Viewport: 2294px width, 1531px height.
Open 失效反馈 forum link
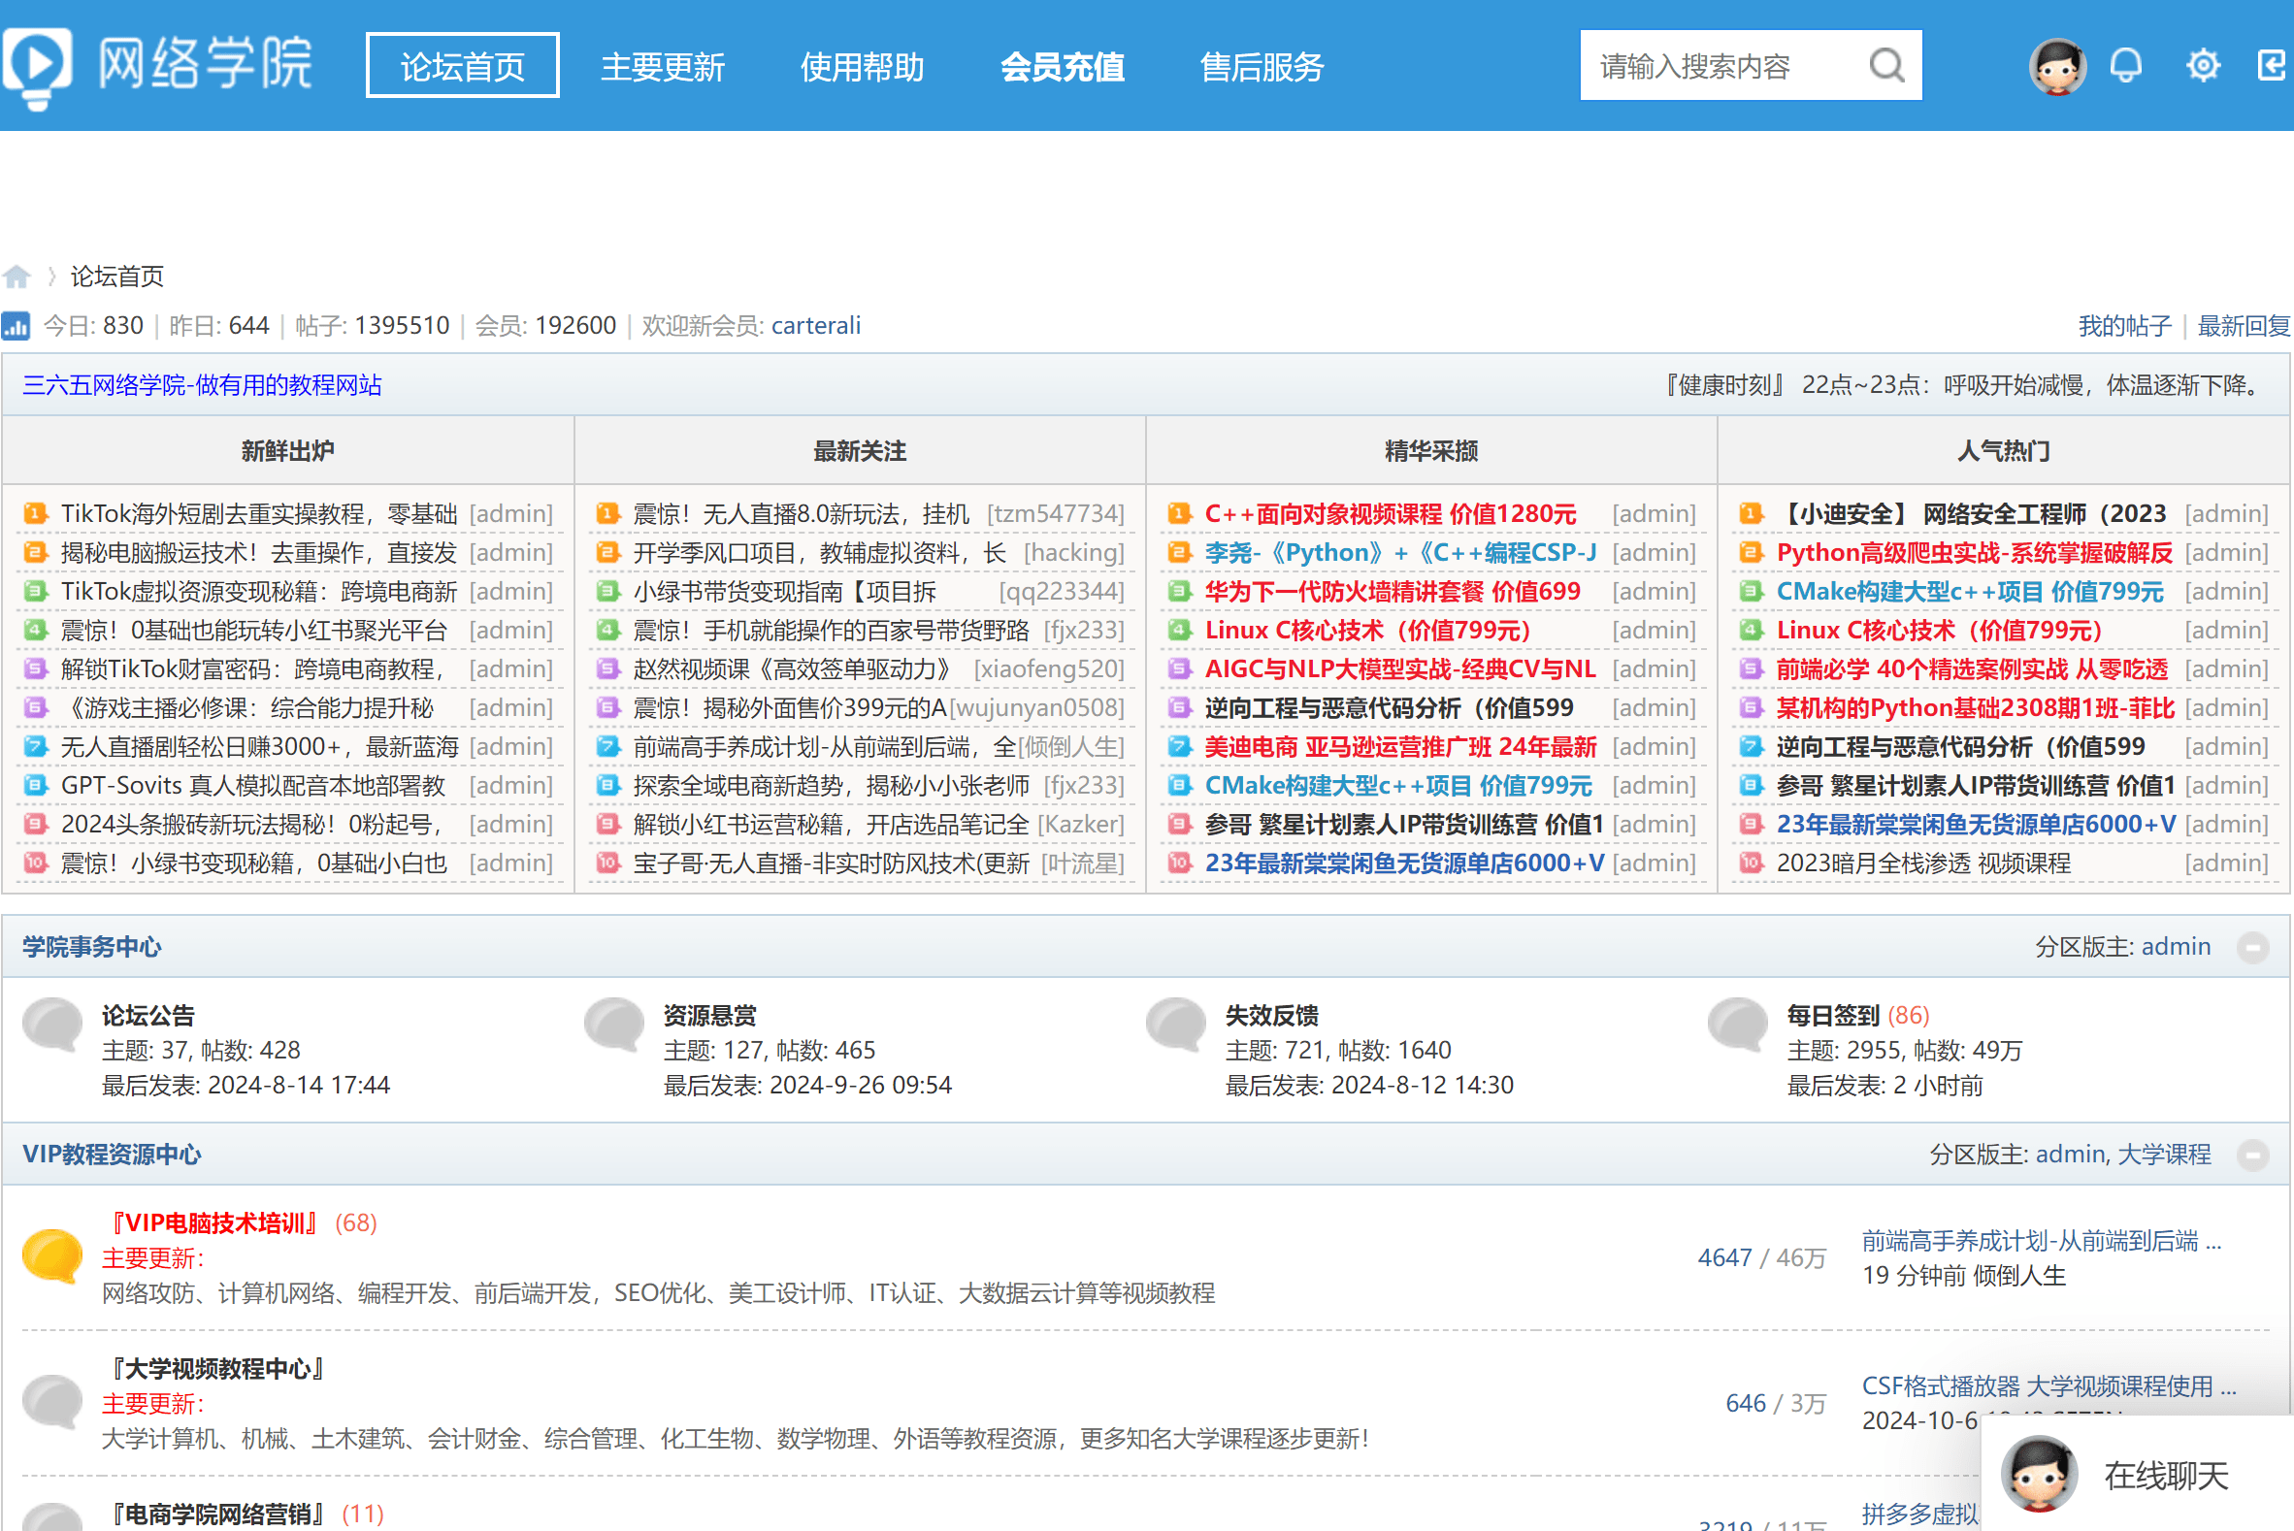(1271, 1015)
